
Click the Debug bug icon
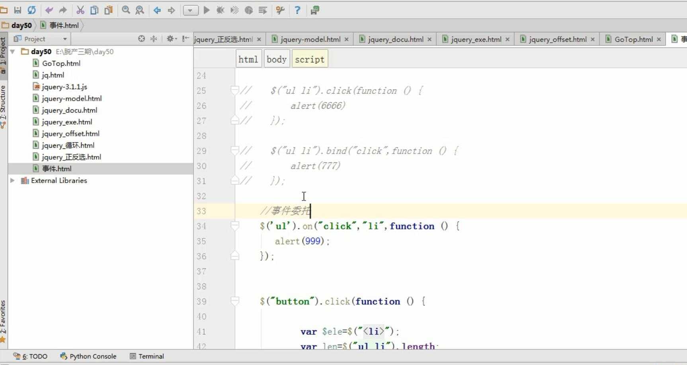point(220,10)
